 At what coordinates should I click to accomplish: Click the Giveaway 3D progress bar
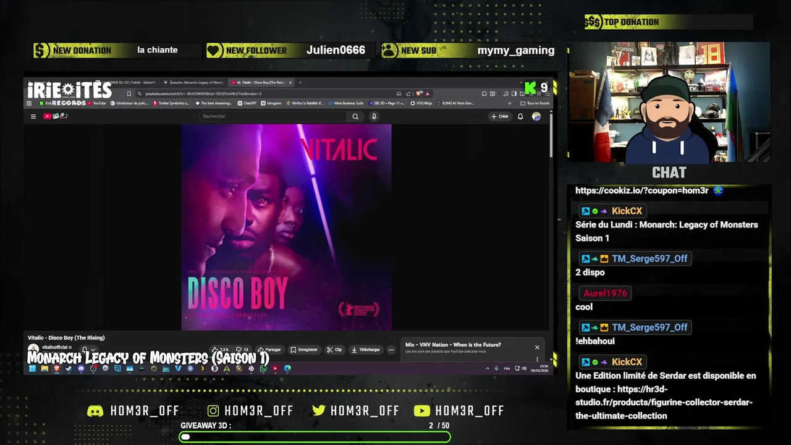point(315,437)
